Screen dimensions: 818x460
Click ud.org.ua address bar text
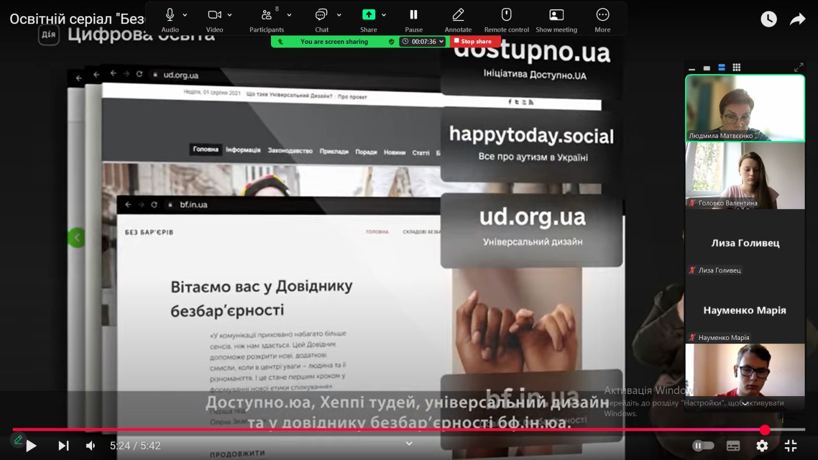[180, 75]
